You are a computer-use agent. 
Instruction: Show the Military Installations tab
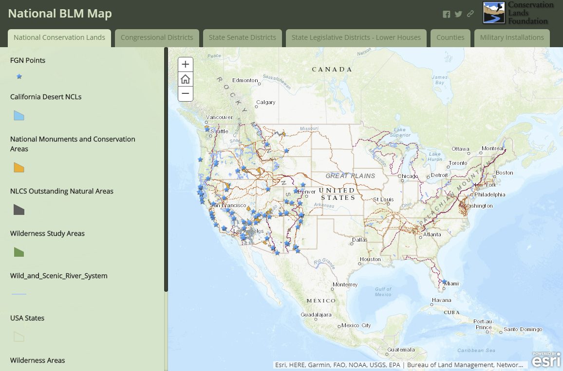tap(512, 37)
